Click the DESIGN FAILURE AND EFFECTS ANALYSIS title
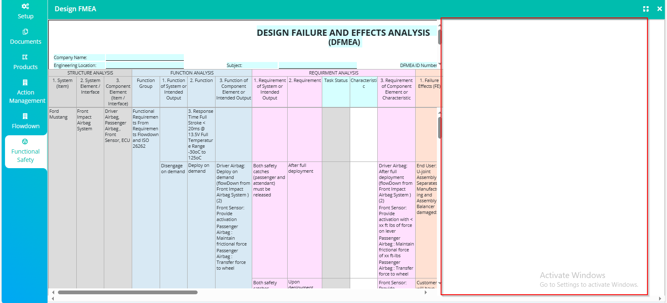 [344, 32]
